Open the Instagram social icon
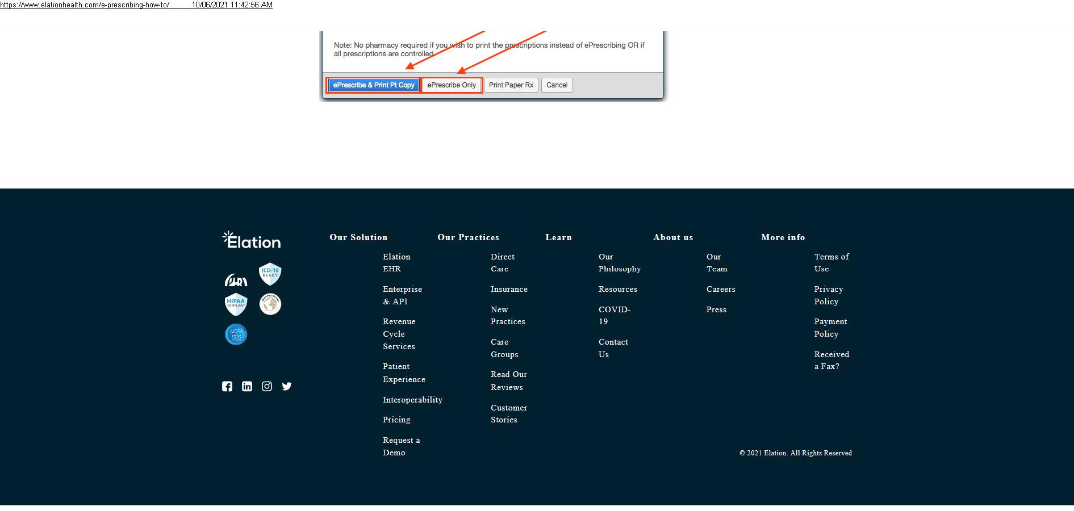 (267, 387)
